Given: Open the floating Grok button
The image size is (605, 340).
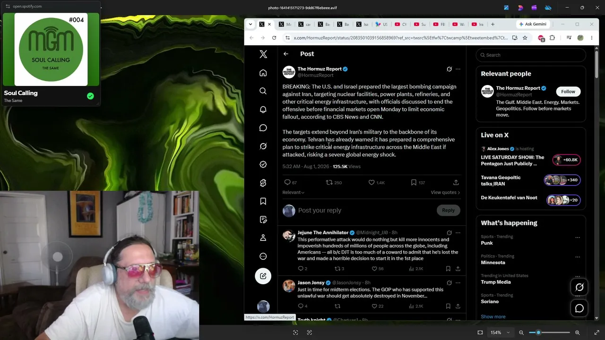Looking at the screenshot, I should tap(579, 287).
